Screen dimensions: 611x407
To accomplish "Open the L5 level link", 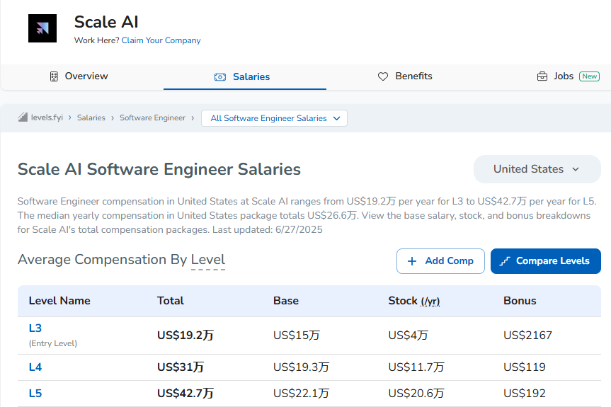I will click(x=35, y=394).
